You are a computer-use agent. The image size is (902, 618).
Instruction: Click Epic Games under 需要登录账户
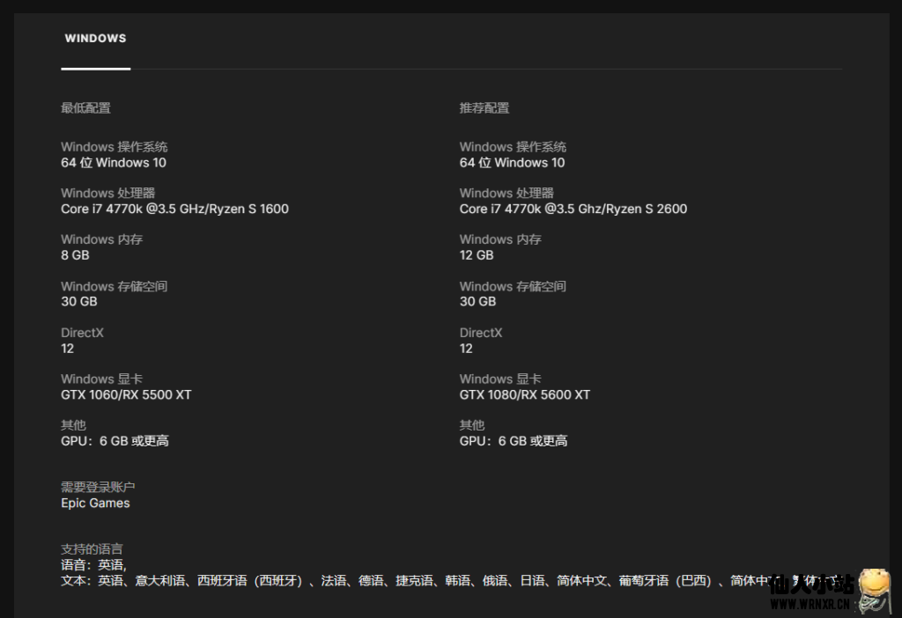(95, 503)
